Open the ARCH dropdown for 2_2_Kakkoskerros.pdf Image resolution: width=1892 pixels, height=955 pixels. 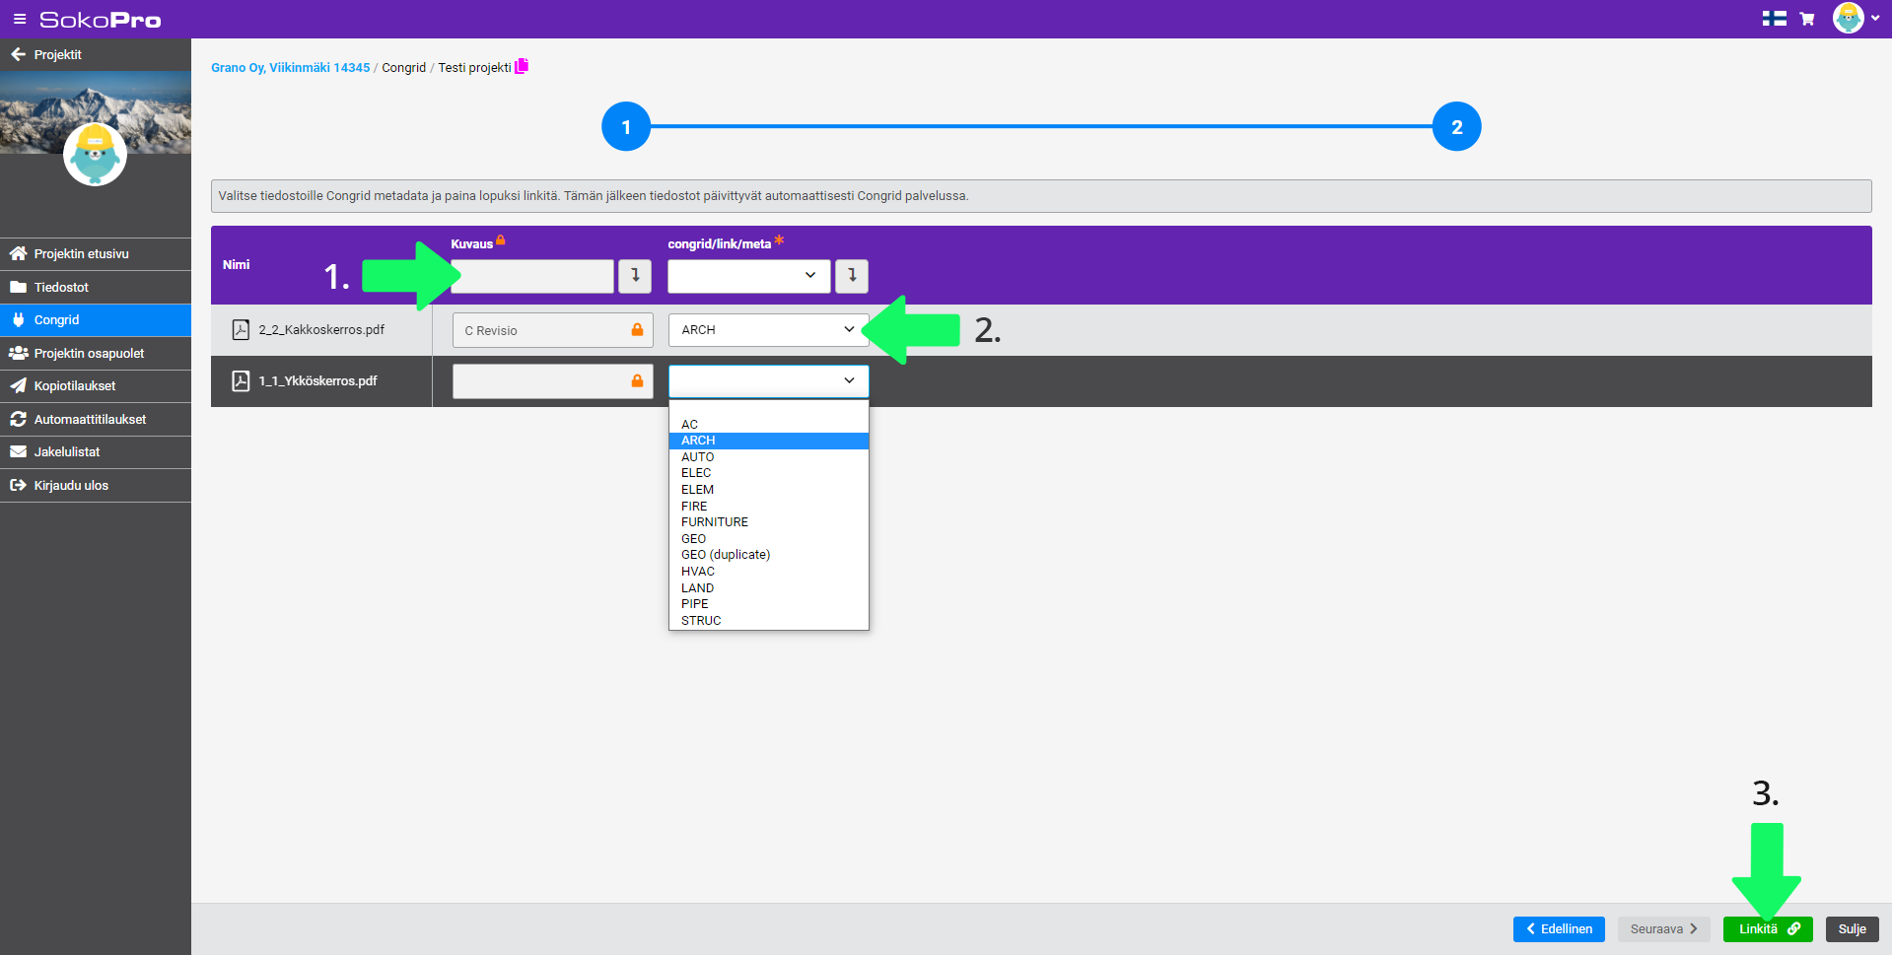tap(768, 330)
